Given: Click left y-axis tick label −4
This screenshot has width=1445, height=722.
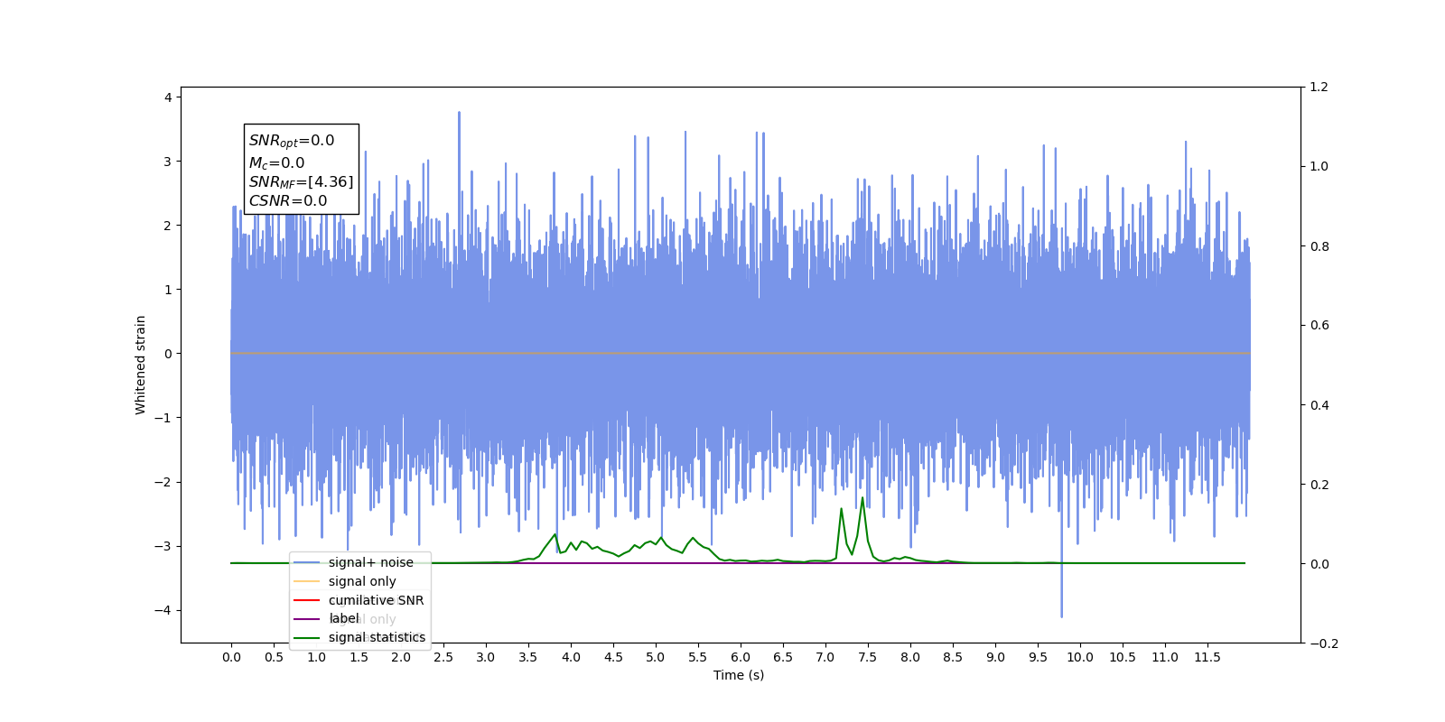Looking at the screenshot, I should click(x=163, y=610).
